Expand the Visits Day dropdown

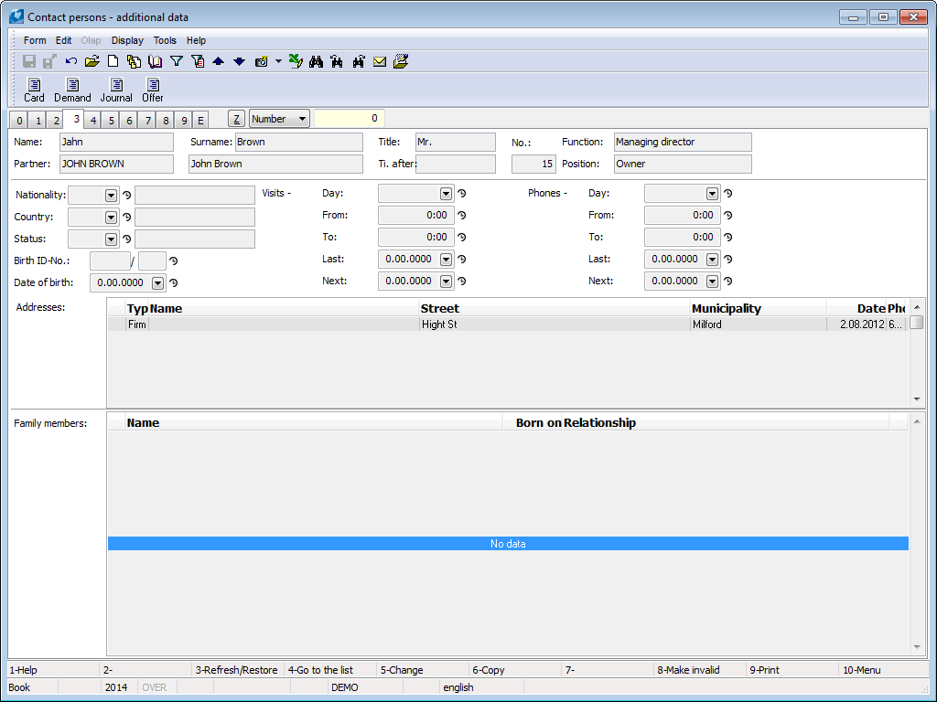[x=446, y=194]
